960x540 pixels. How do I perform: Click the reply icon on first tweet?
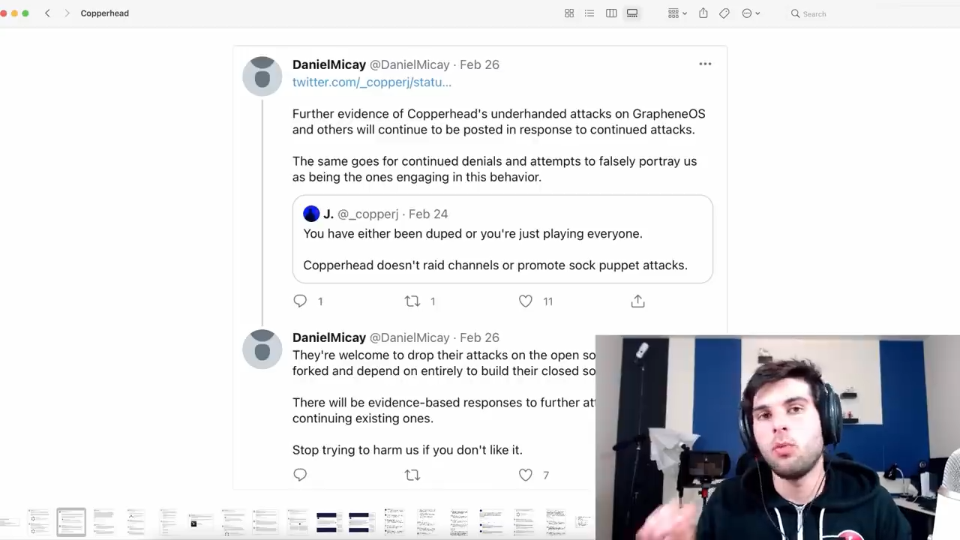pos(300,301)
